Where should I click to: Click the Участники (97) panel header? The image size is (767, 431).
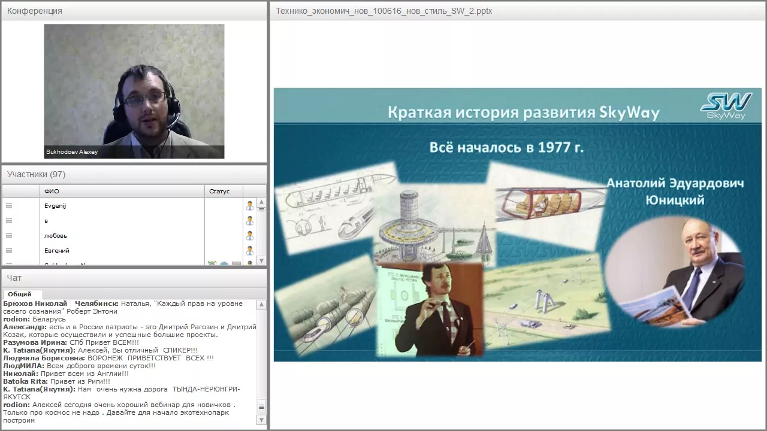134,174
